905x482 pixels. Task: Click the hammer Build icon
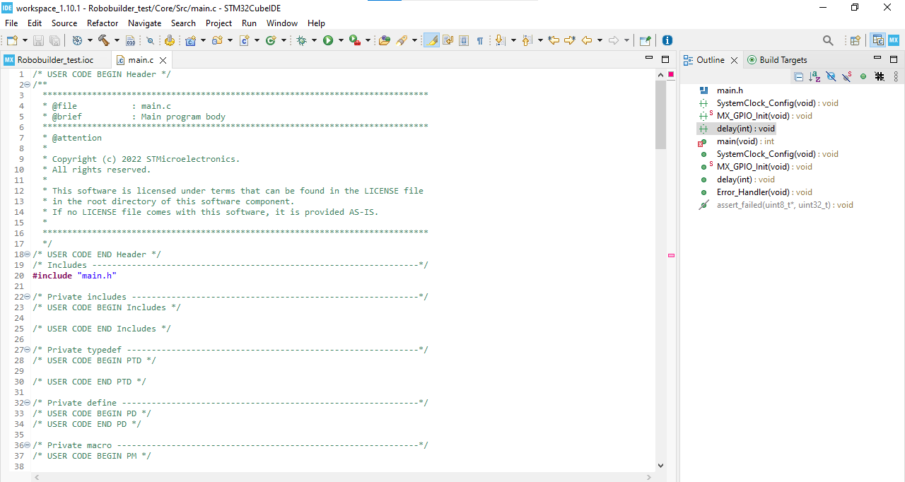pyautogui.click(x=104, y=40)
